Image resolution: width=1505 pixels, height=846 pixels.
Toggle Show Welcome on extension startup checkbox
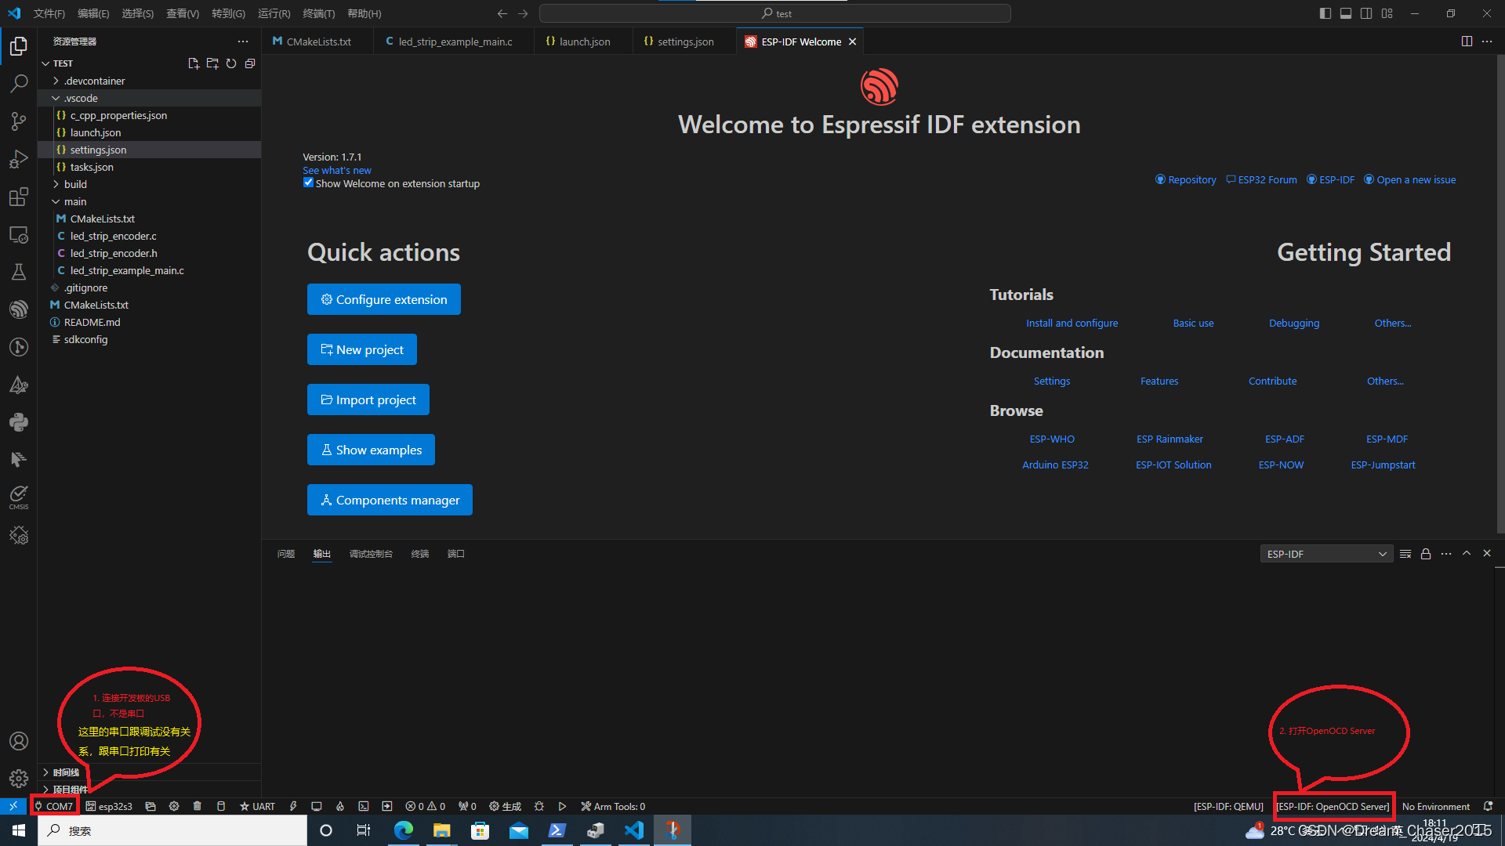(x=308, y=183)
